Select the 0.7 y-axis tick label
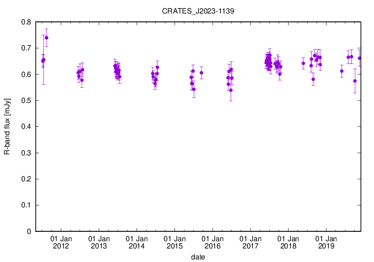The image size is (374, 262). pyautogui.click(x=25, y=48)
